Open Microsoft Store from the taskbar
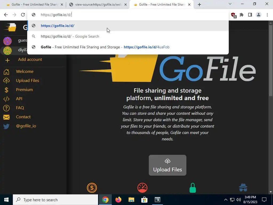Viewport: 273px width, 205px height. point(144,200)
